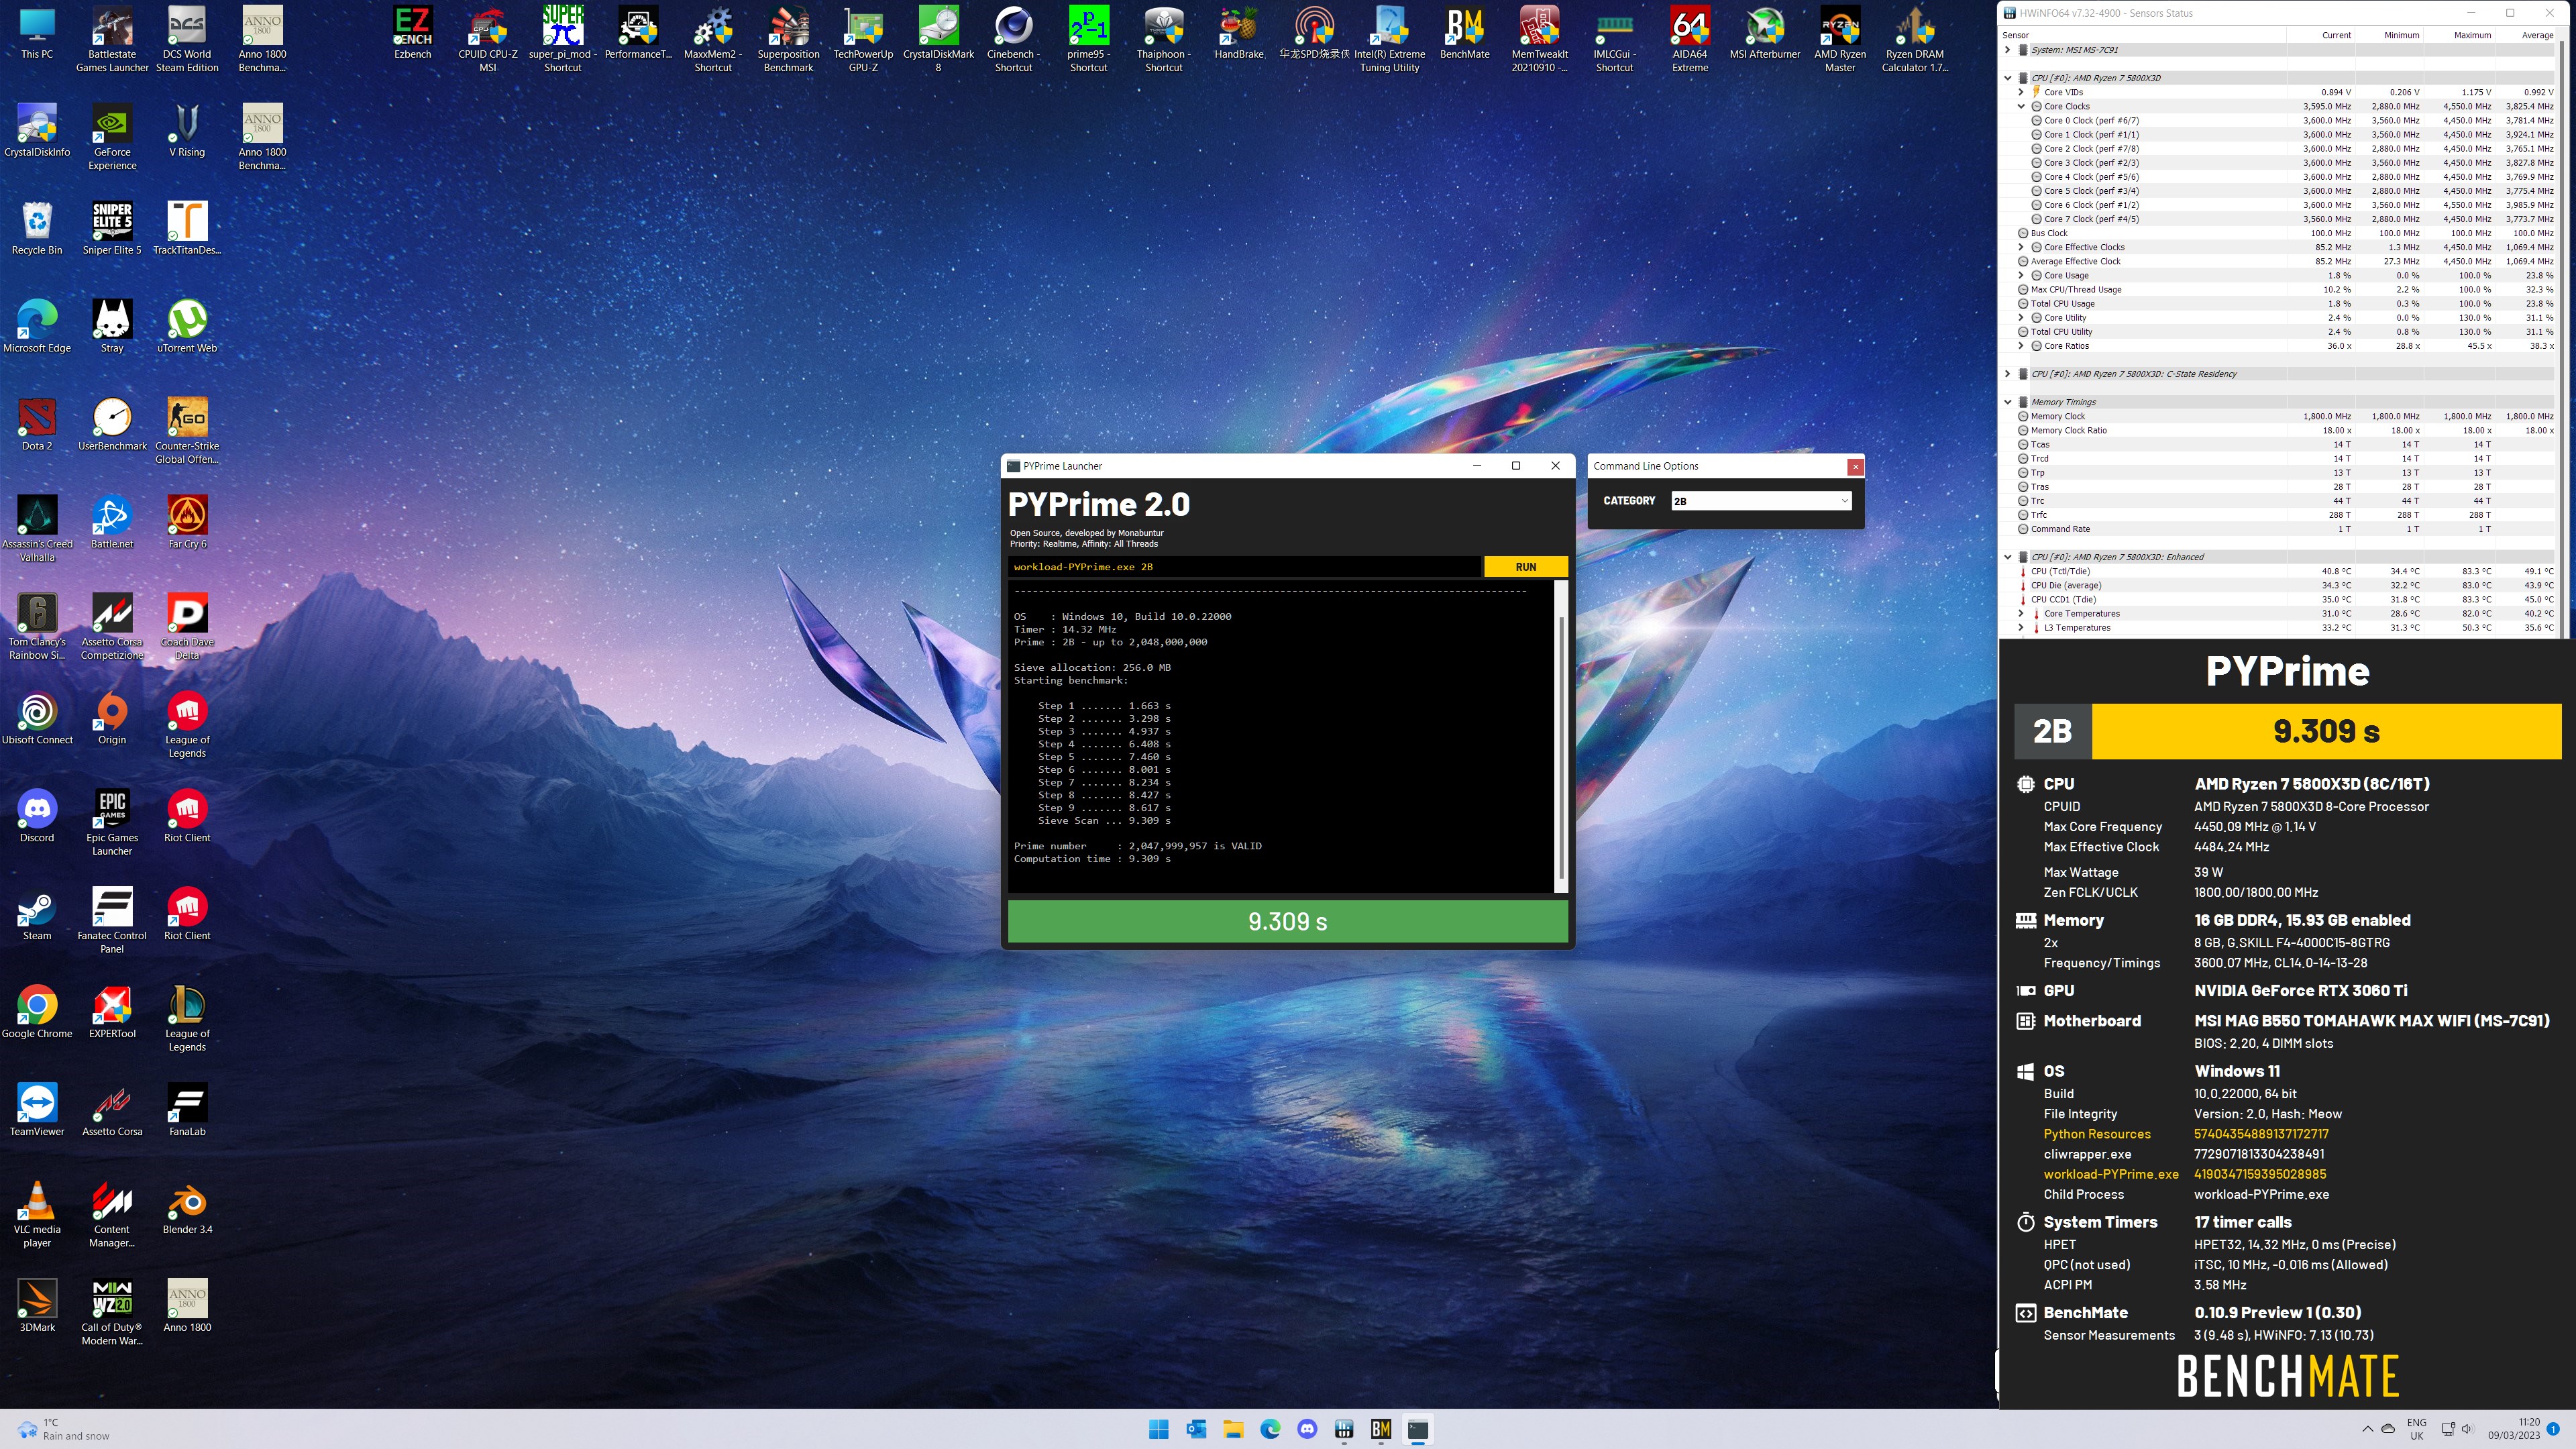Open Blender 3.4 desktop icon
This screenshot has width=2576, height=1449.
[187, 1208]
